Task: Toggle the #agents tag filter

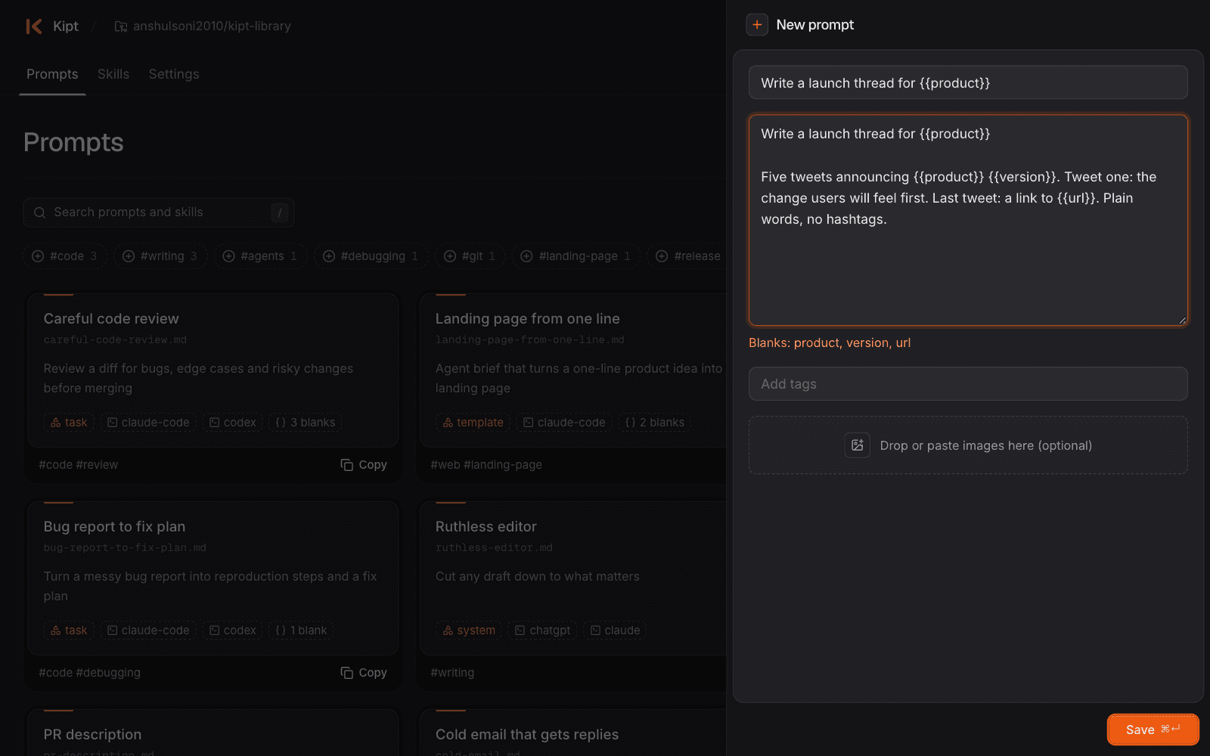Action: click(x=261, y=256)
